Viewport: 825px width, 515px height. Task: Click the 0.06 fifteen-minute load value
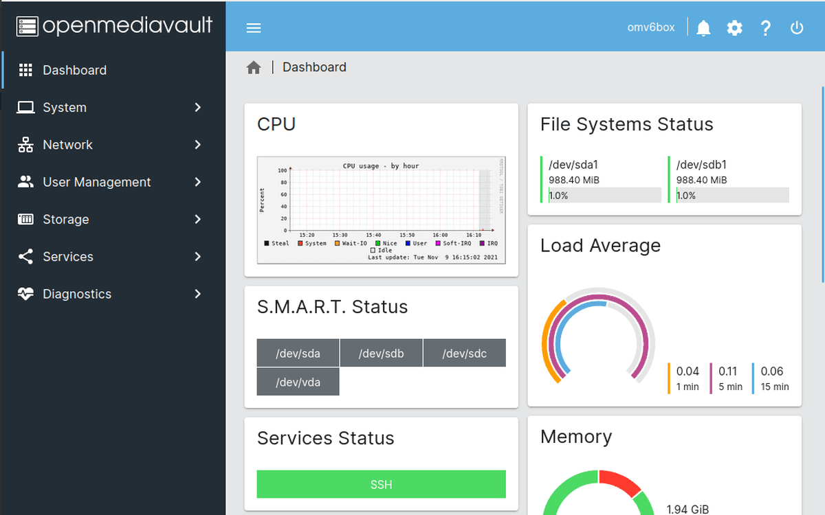coord(772,371)
